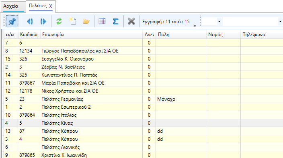Sort by Επωνυμία column header
Viewport: 283px width, 158px height.
[x=91, y=34]
